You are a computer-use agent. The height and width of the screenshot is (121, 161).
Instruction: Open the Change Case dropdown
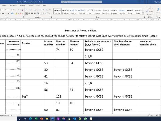18,10
